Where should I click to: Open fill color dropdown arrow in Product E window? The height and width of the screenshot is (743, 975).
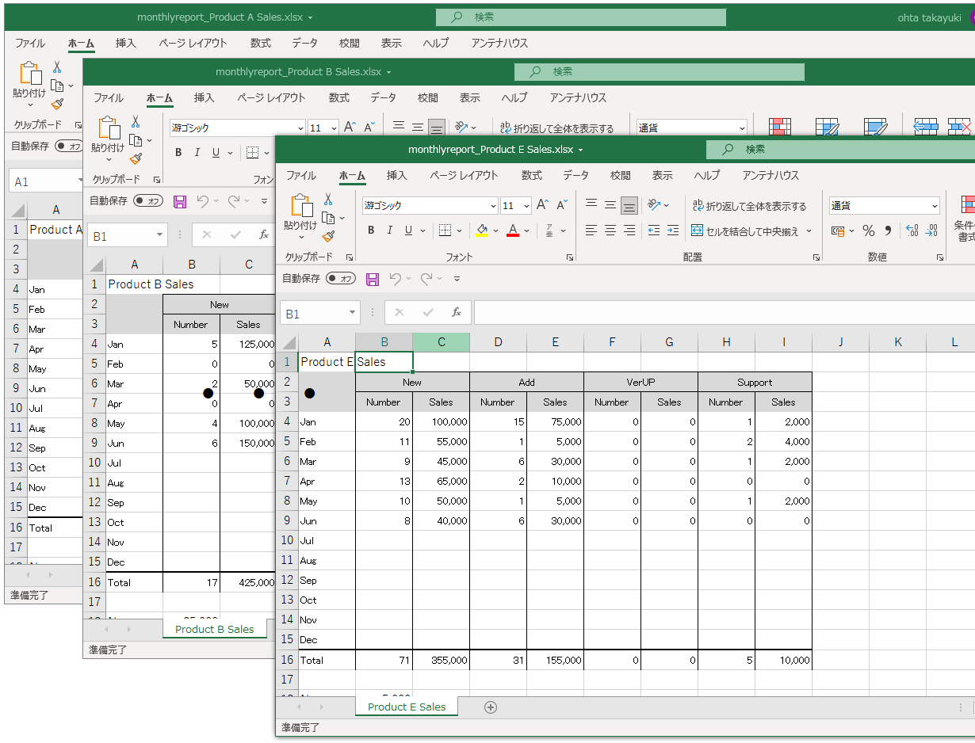coord(495,231)
